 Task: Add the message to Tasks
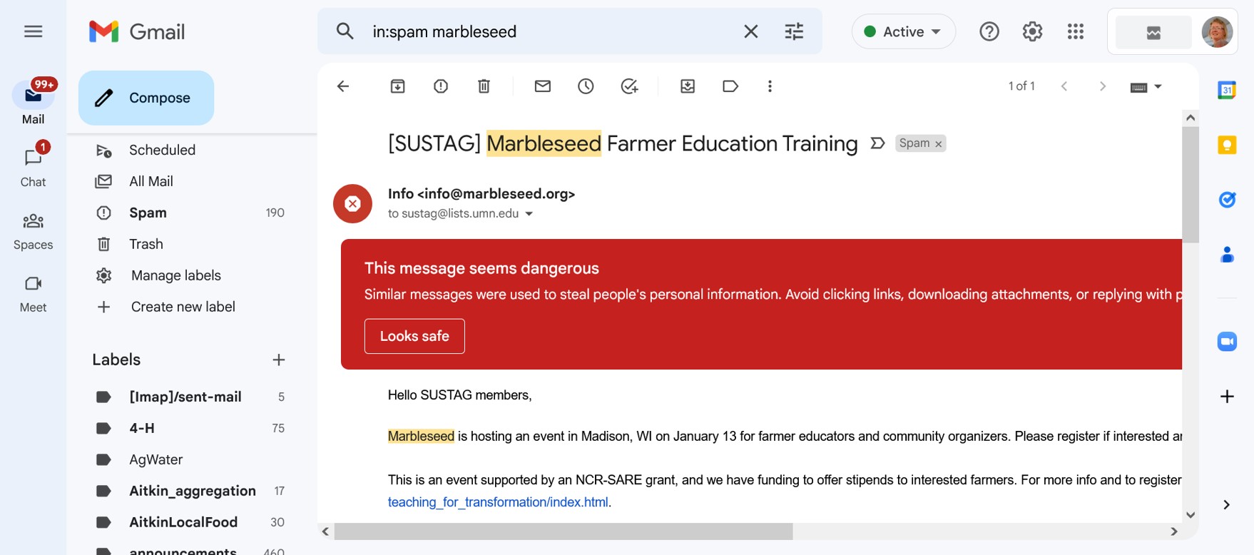pyautogui.click(x=629, y=86)
